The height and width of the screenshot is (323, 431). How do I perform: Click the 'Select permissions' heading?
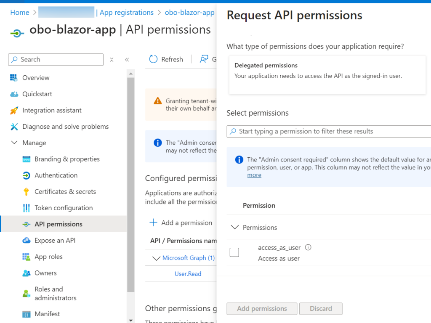pyautogui.click(x=258, y=113)
